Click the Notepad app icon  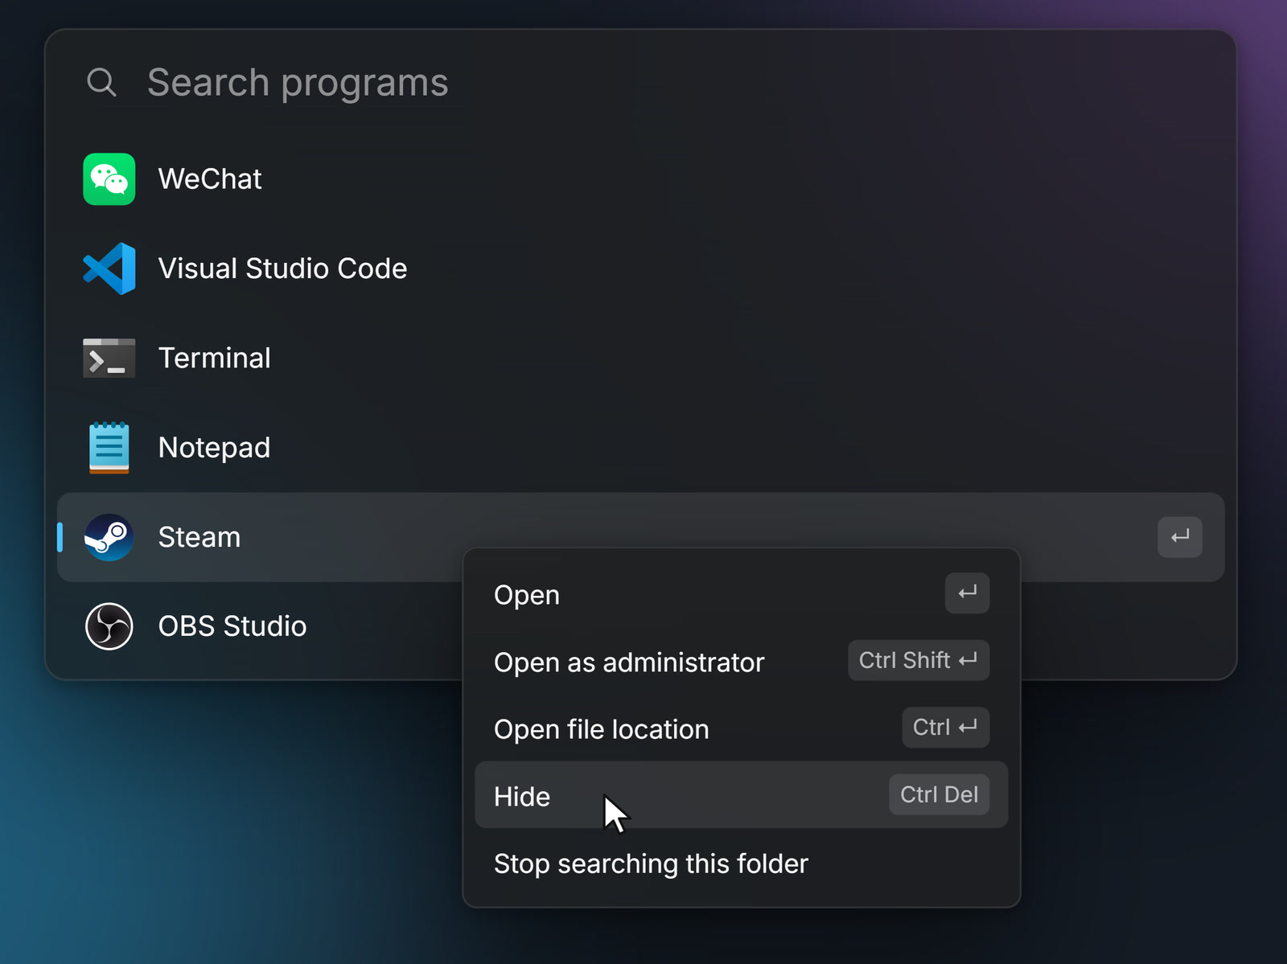coord(109,448)
